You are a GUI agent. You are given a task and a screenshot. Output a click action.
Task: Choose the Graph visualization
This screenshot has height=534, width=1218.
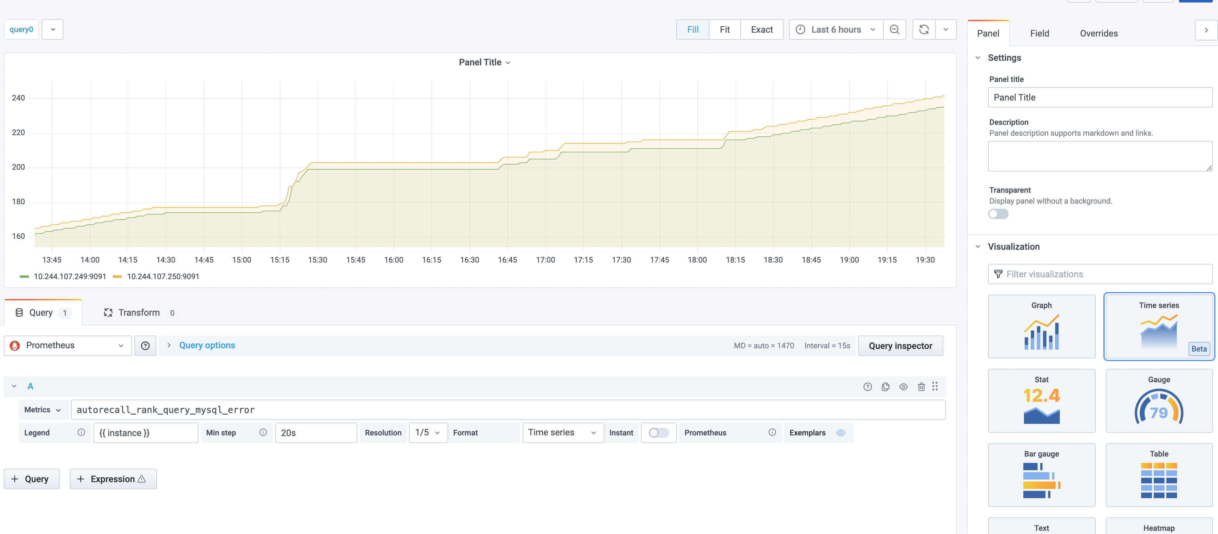coord(1041,327)
